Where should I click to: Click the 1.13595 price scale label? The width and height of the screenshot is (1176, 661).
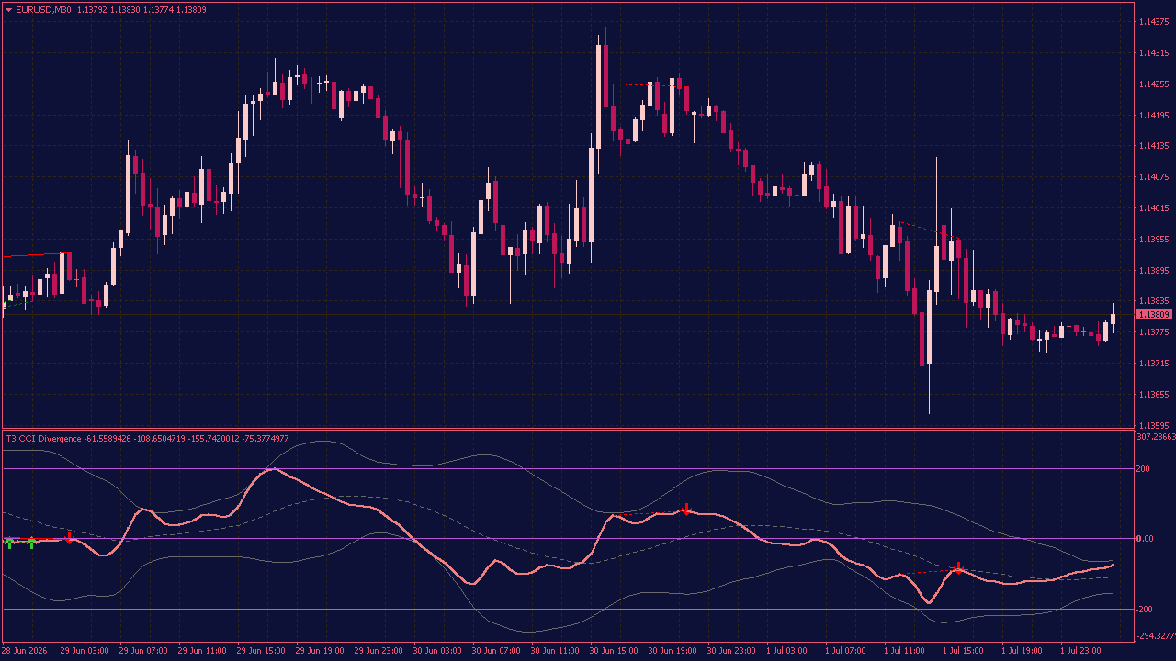[x=1154, y=425]
